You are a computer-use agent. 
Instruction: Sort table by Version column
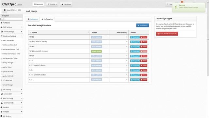(59, 32)
